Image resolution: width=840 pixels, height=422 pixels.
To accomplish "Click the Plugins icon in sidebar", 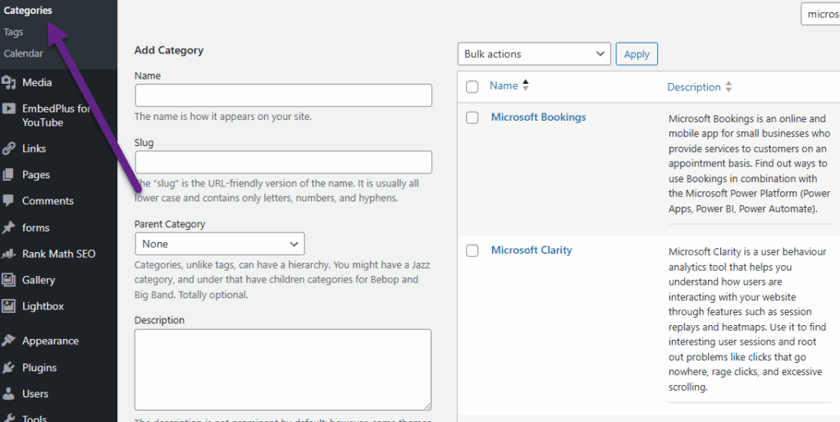I will 9,368.
